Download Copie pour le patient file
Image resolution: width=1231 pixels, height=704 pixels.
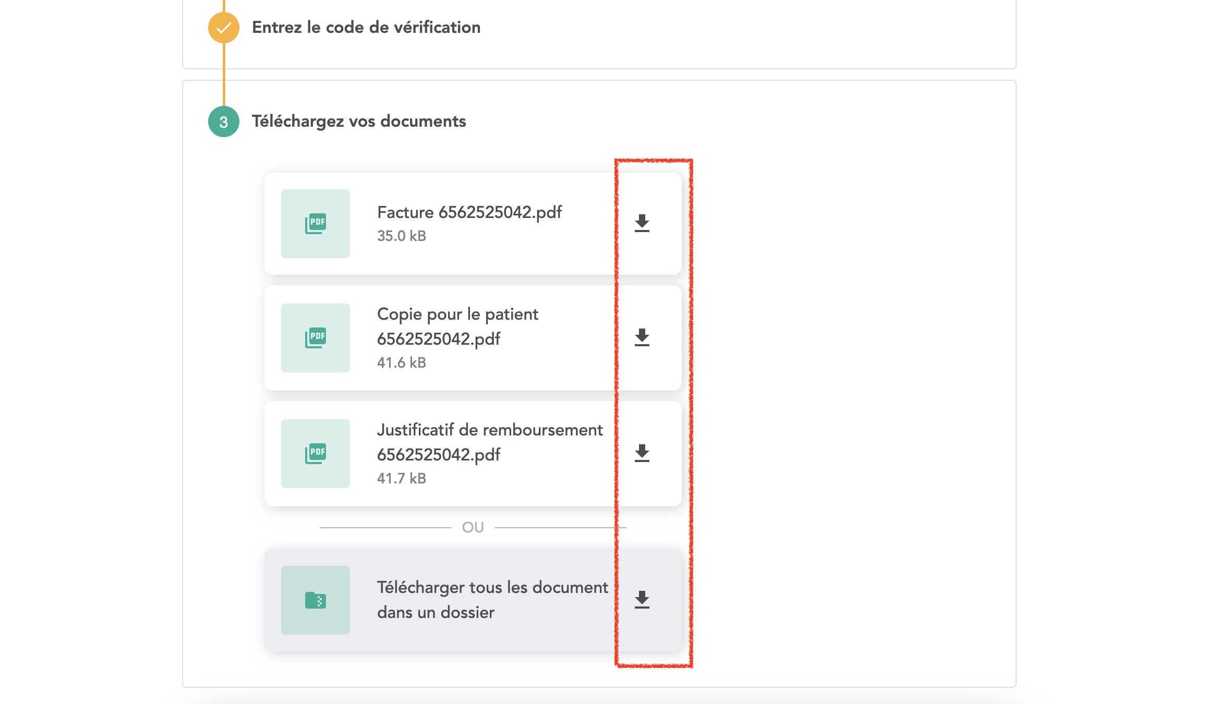click(x=642, y=337)
